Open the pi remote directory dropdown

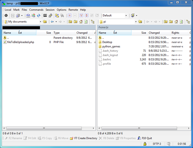click(x=136, y=22)
